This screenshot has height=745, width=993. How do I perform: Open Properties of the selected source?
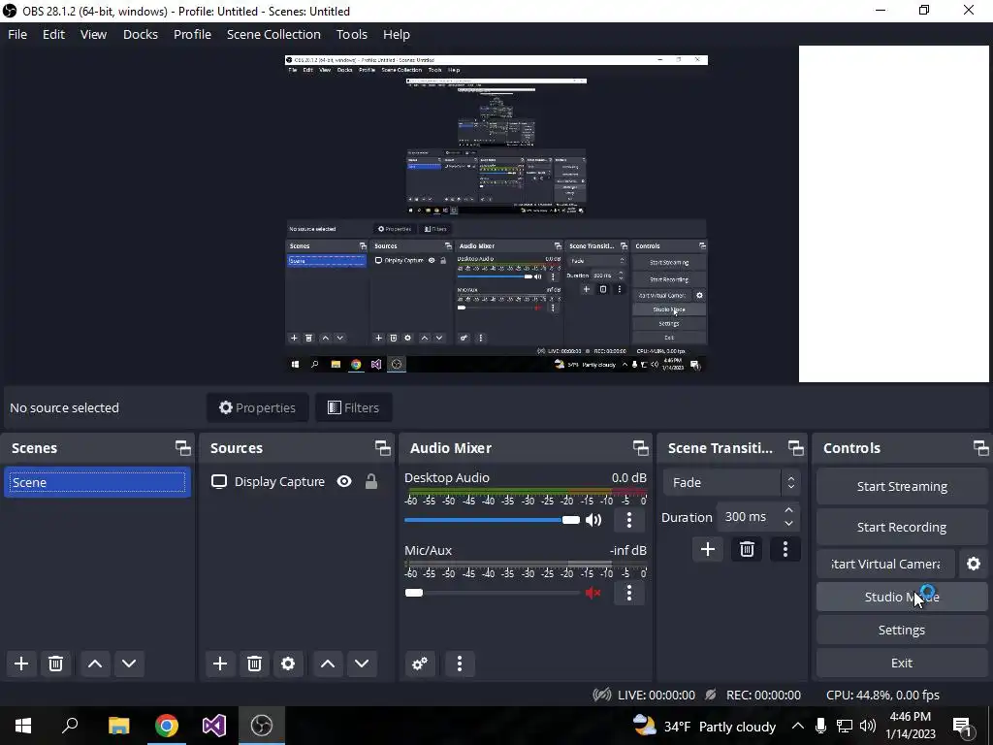[x=257, y=407]
